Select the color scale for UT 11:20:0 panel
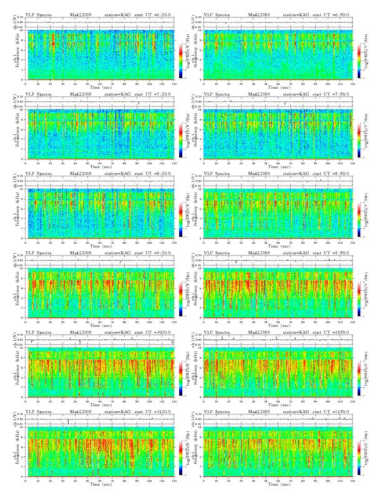Viewport: 382px width, 495px height. pos(180,458)
